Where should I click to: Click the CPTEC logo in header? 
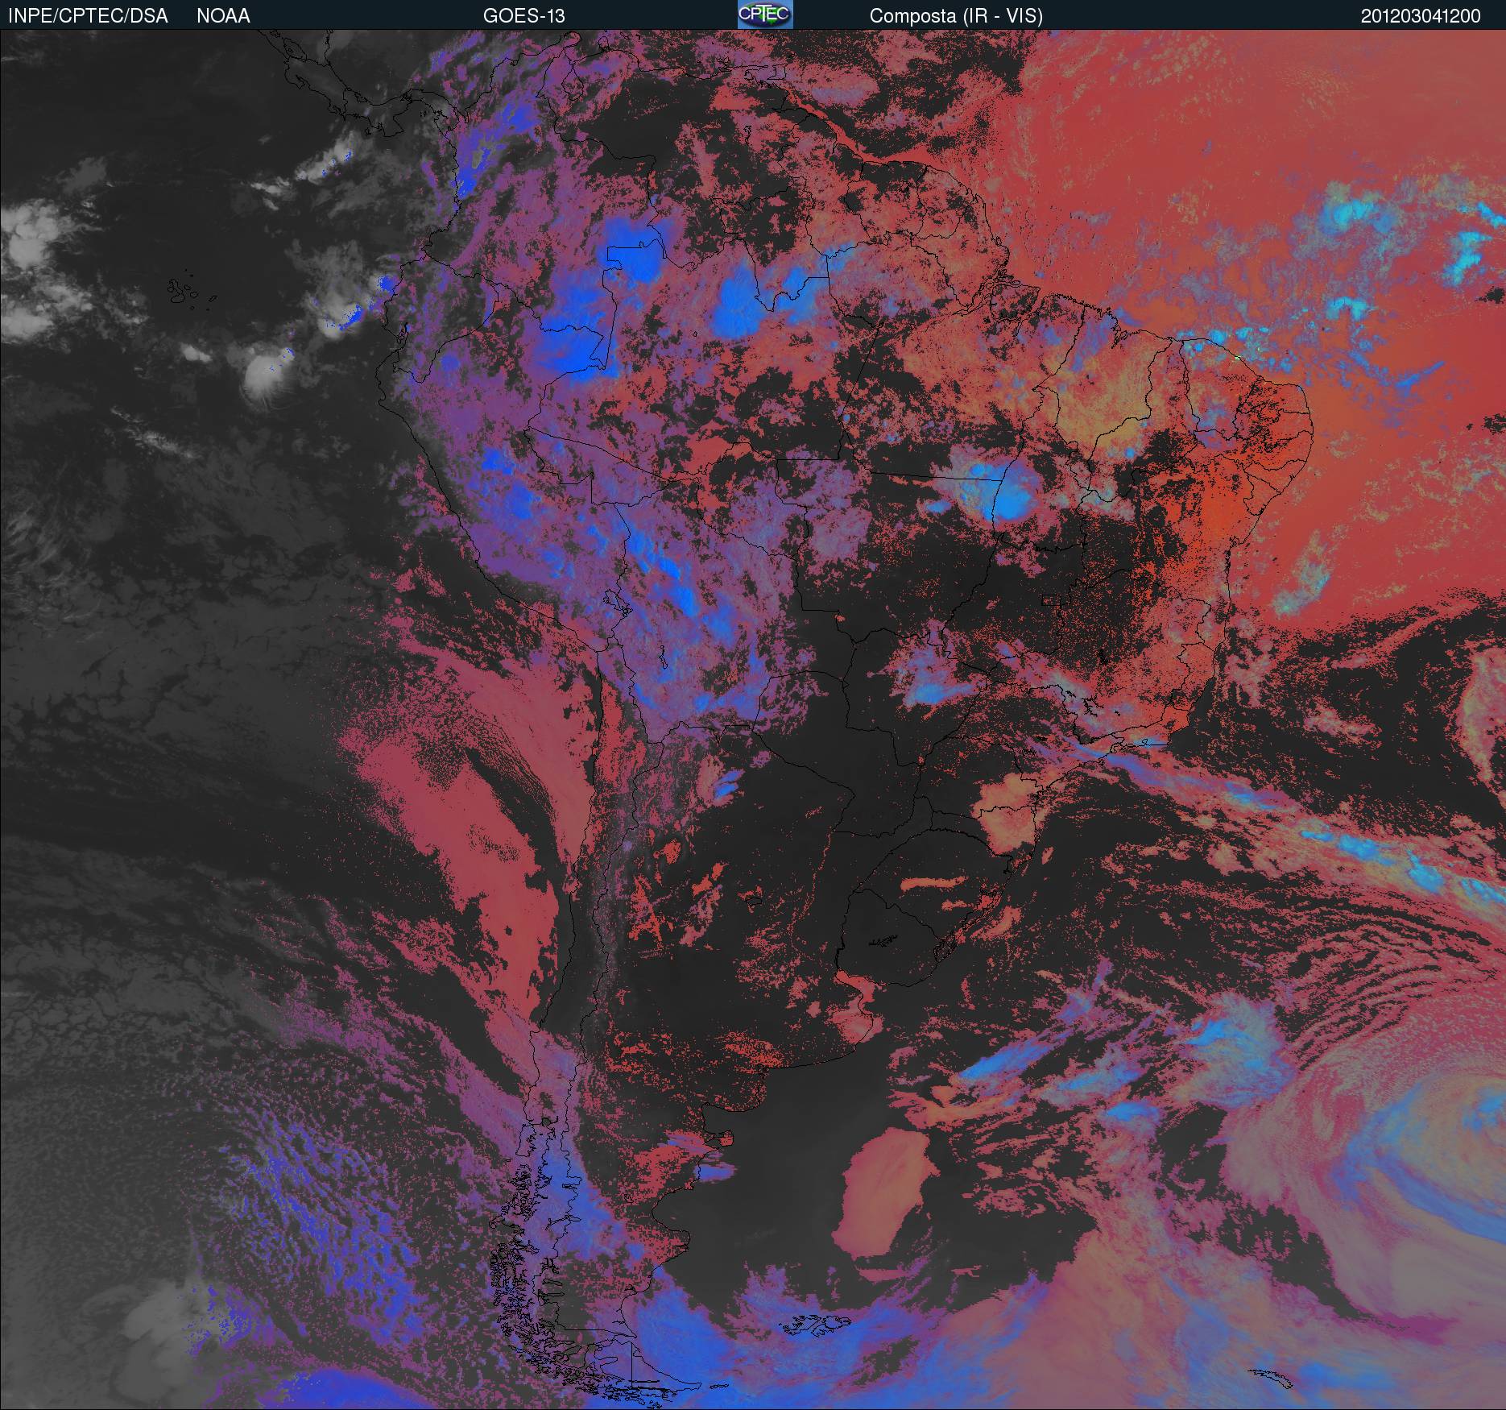765,15
